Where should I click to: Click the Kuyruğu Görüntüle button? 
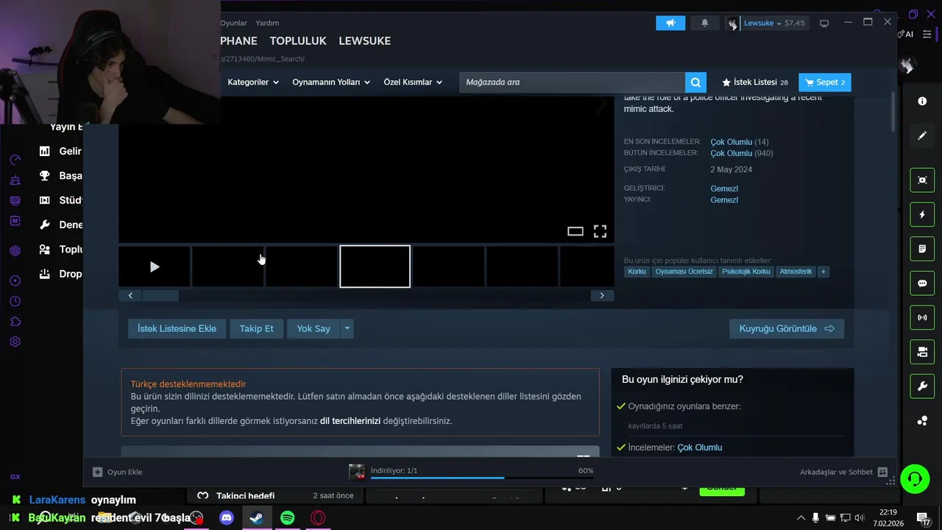click(787, 328)
